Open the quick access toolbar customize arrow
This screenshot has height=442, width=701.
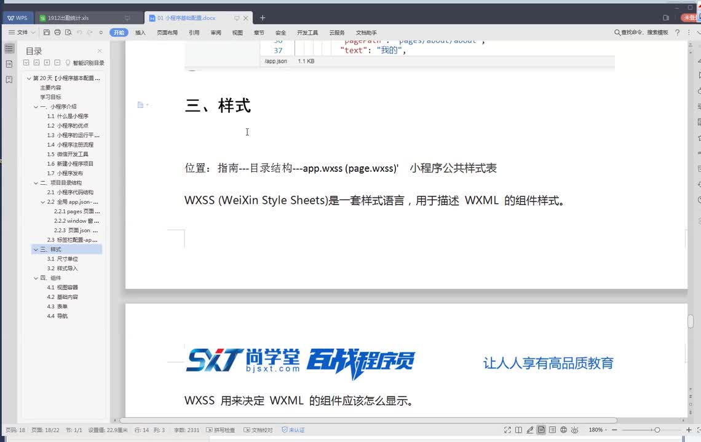(101, 33)
